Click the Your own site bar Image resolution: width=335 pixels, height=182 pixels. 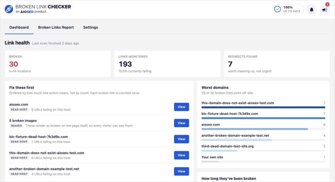pyautogui.click(x=263, y=161)
